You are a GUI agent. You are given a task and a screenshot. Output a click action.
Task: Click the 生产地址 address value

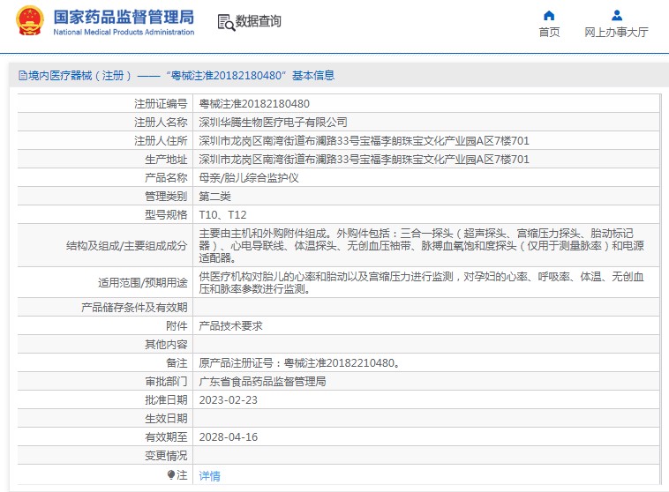[x=364, y=160]
